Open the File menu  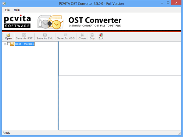pyautogui.click(x=8, y=10)
